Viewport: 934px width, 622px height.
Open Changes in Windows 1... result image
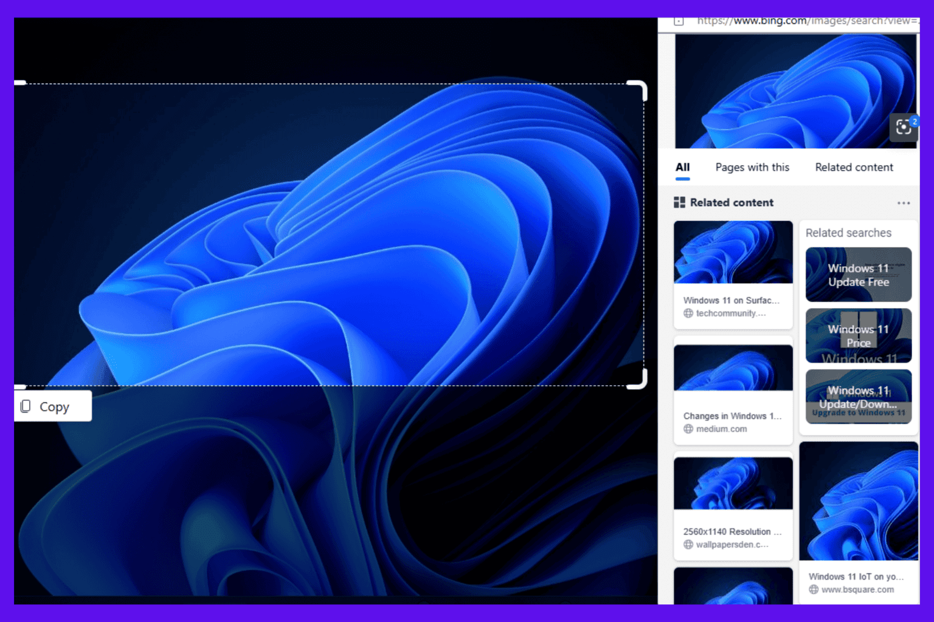coord(733,367)
